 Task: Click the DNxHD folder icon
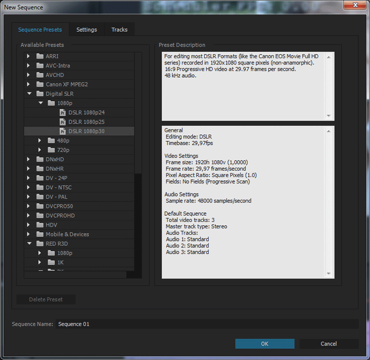pos(40,159)
